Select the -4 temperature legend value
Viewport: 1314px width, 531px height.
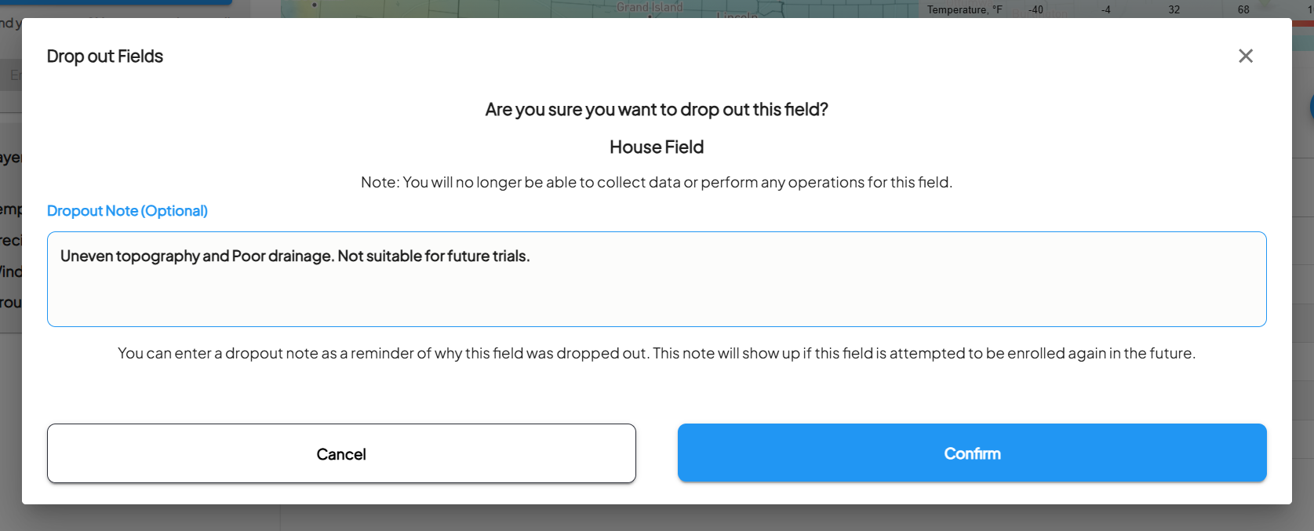point(1105,9)
